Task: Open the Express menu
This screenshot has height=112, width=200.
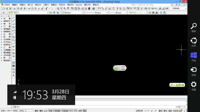Action: click(79, 5)
